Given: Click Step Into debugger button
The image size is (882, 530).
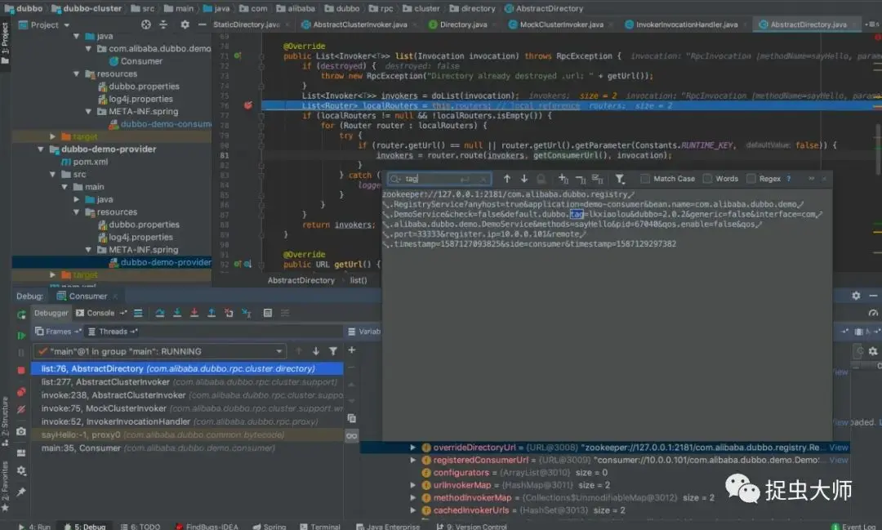Looking at the screenshot, I should click(x=177, y=313).
